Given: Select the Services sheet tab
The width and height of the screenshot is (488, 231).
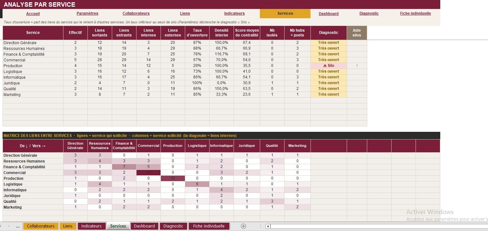Looking at the screenshot, I should pyautogui.click(x=118, y=226).
